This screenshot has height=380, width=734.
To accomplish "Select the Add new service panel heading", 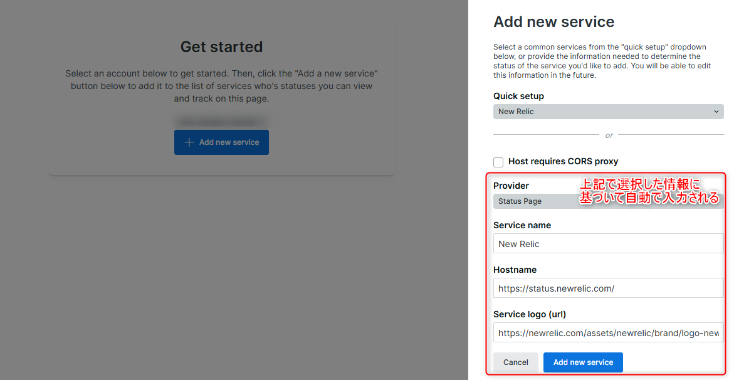I will pyautogui.click(x=553, y=21).
